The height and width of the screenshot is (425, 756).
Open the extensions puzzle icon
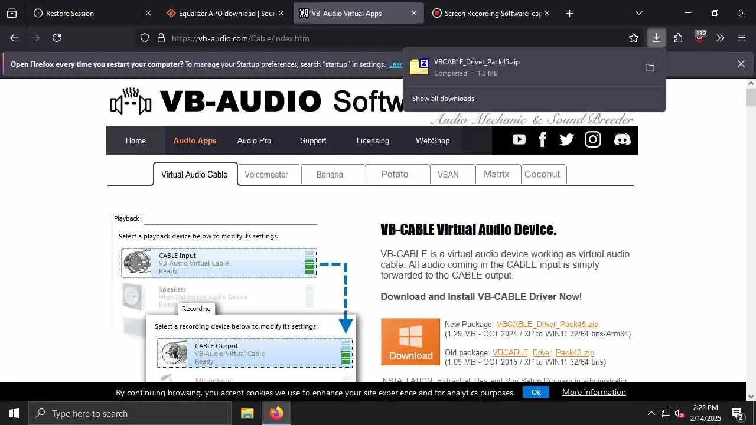click(678, 38)
